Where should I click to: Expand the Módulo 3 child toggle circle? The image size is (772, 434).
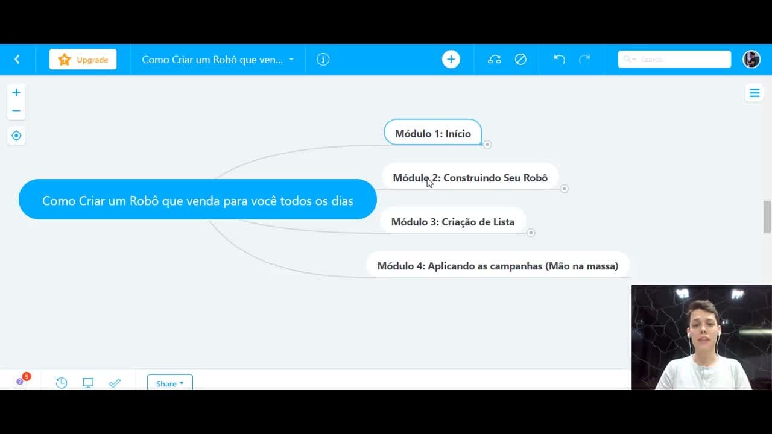click(x=531, y=233)
